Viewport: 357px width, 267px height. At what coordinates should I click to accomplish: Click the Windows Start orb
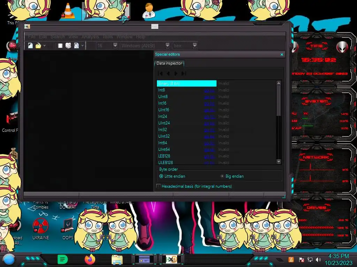[9, 259]
